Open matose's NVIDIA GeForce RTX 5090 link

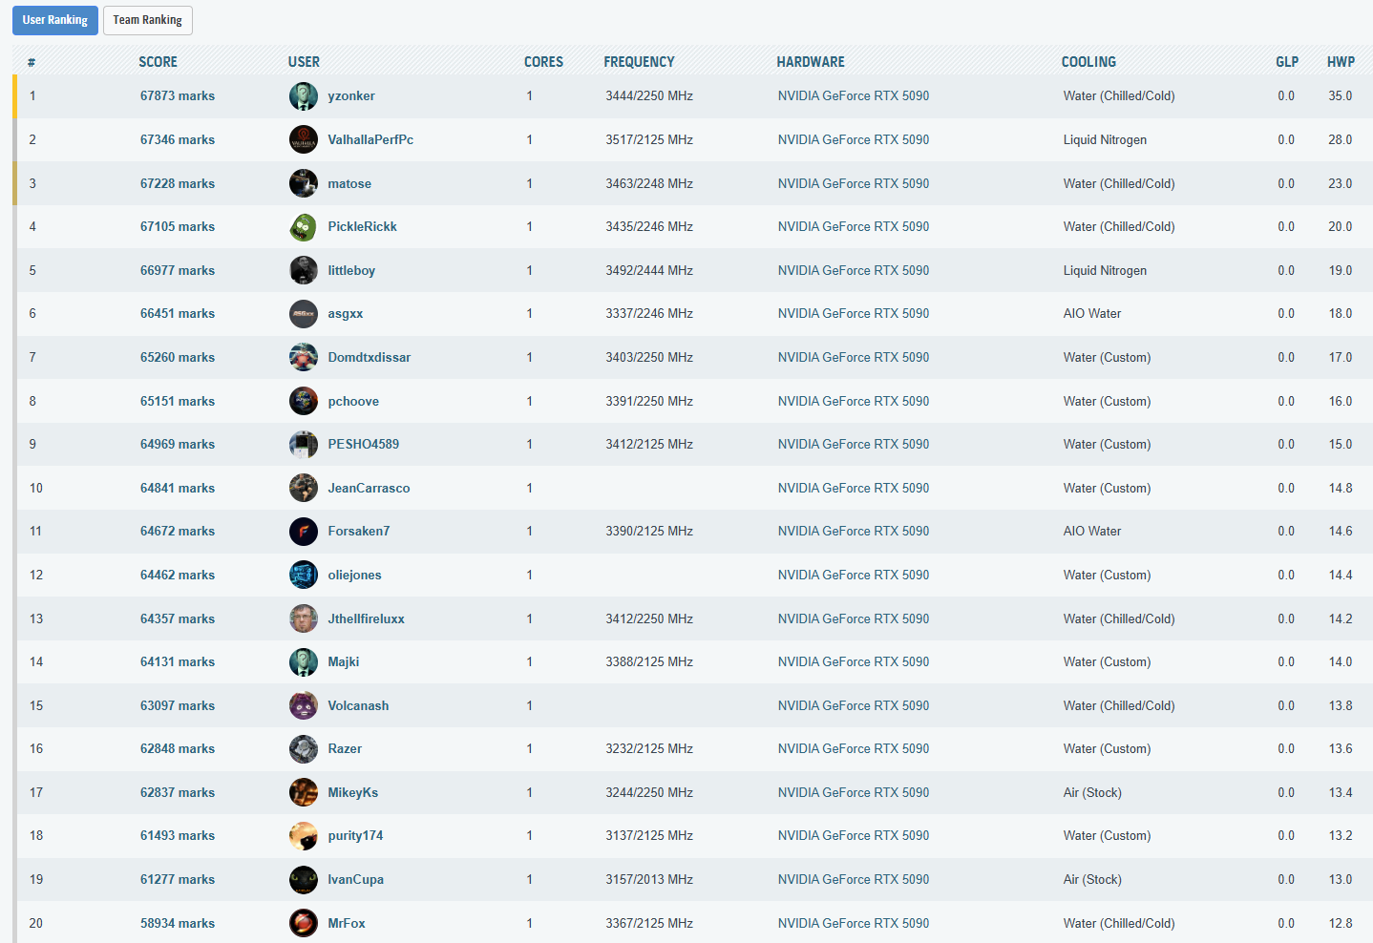[853, 184]
